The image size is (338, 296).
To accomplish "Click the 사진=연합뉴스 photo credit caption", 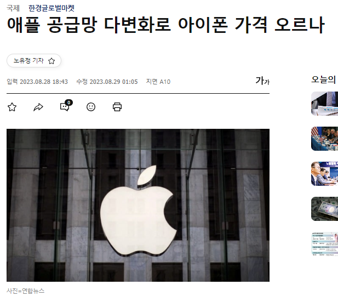I will tap(25, 291).
